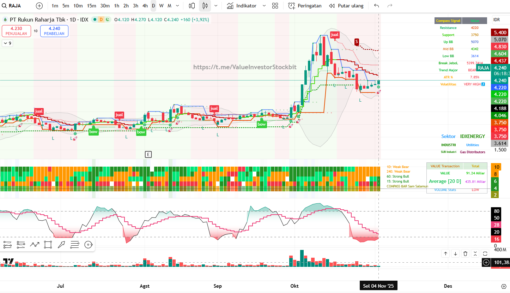Click the green market status dot

coord(95,19)
